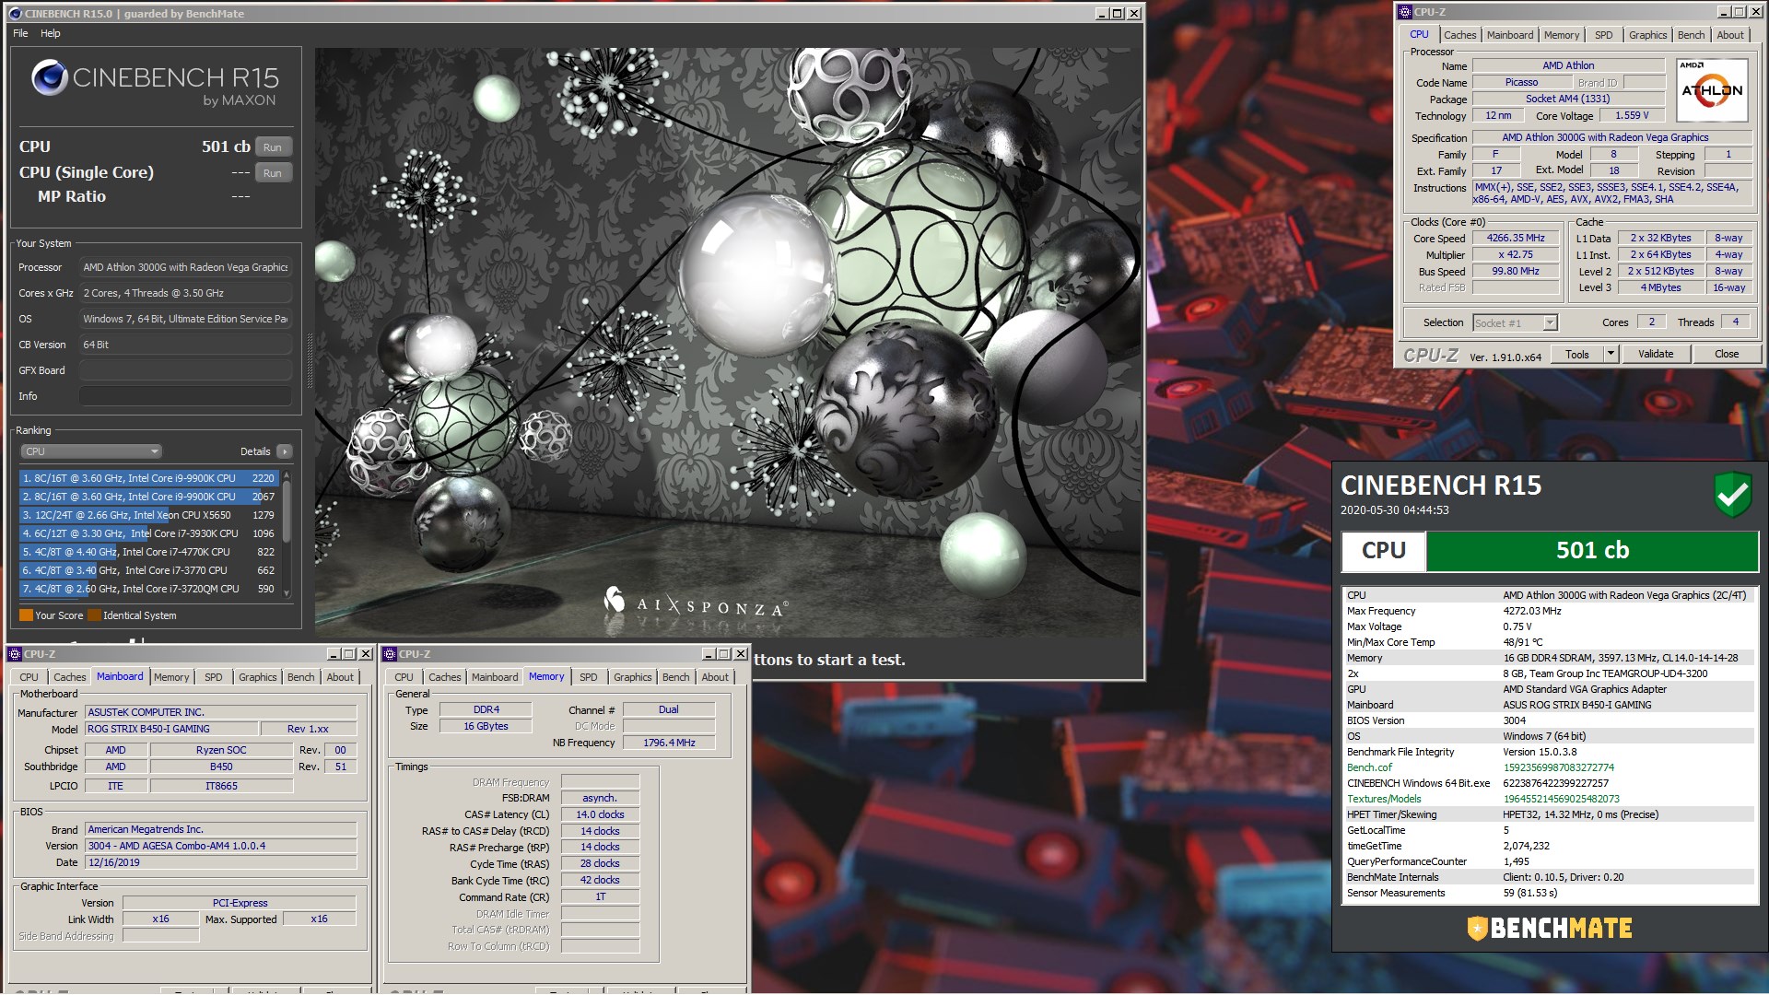Open About tab in top-right CPU-Z
The width and height of the screenshot is (1769, 995).
[x=1730, y=35]
